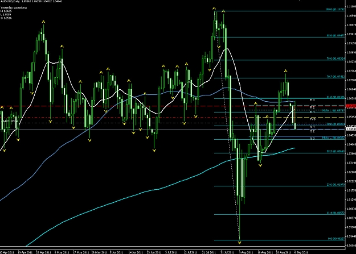Click the S2 pivot support label

pyautogui.click(x=312, y=131)
